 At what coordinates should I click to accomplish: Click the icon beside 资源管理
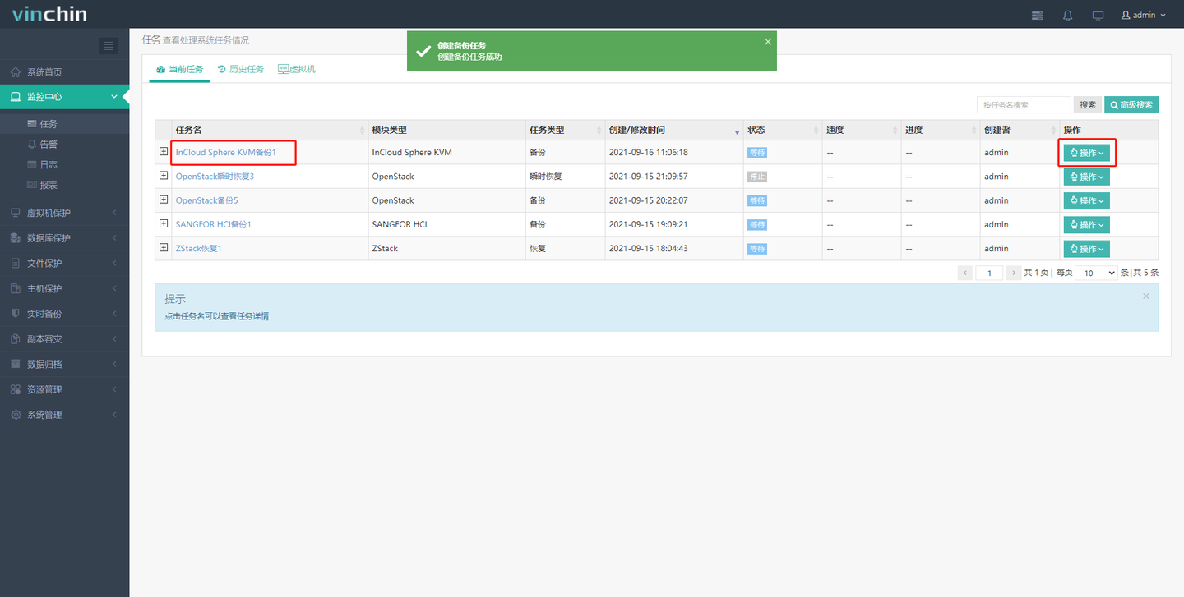point(16,389)
